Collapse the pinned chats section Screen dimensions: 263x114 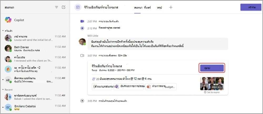pyautogui.click(x=3, y=31)
